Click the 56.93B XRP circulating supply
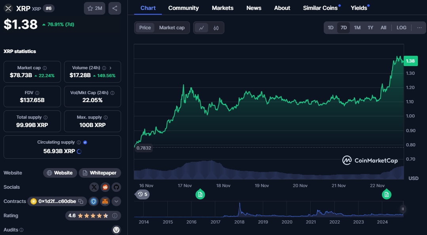The width and height of the screenshot is (427, 235). coord(59,151)
